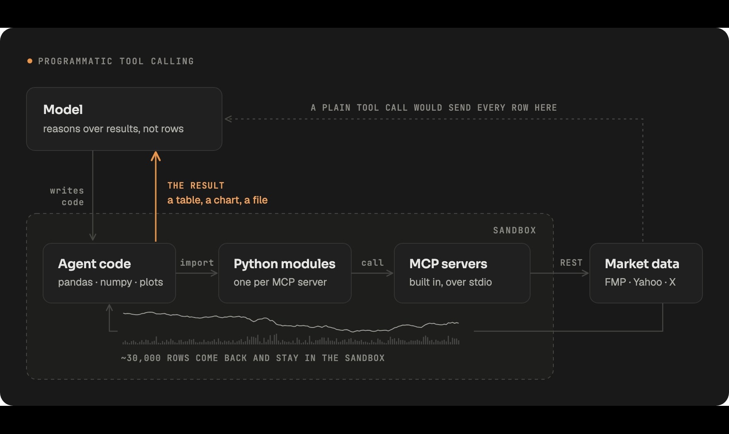The height and width of the screenshot is (434, 729).
Task: Click the Model box
Action: click(x=124, y=119)
